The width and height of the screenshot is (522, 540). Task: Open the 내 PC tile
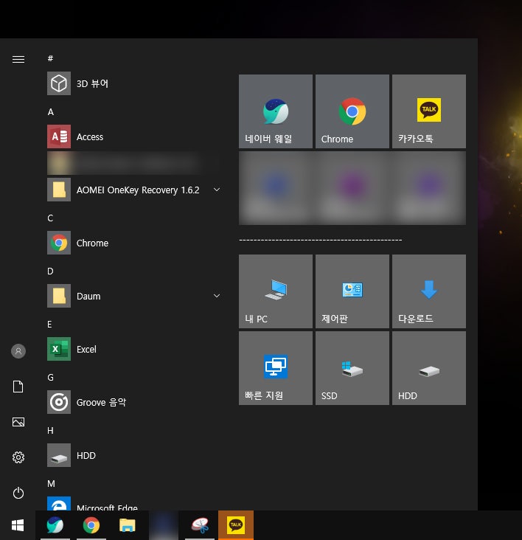[x=276, y=291]
